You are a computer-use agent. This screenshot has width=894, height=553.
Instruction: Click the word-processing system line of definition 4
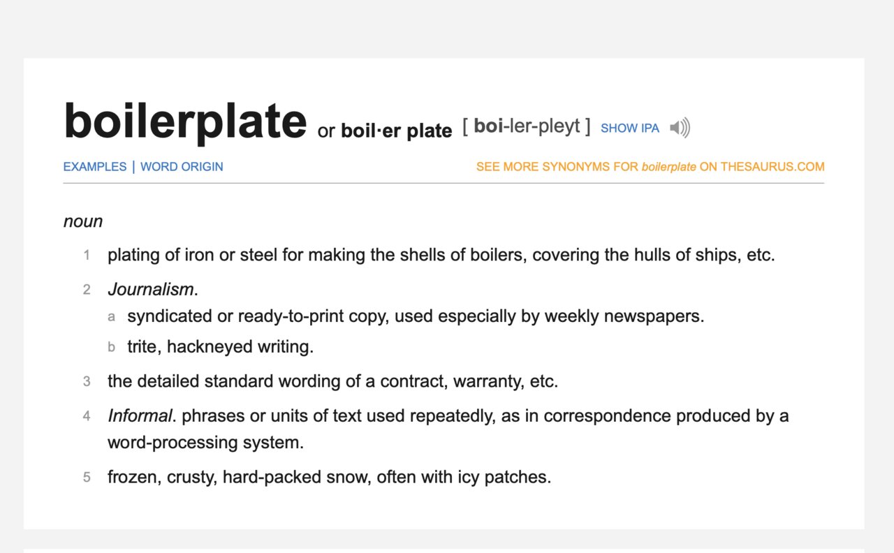click(x=206, y=443)
